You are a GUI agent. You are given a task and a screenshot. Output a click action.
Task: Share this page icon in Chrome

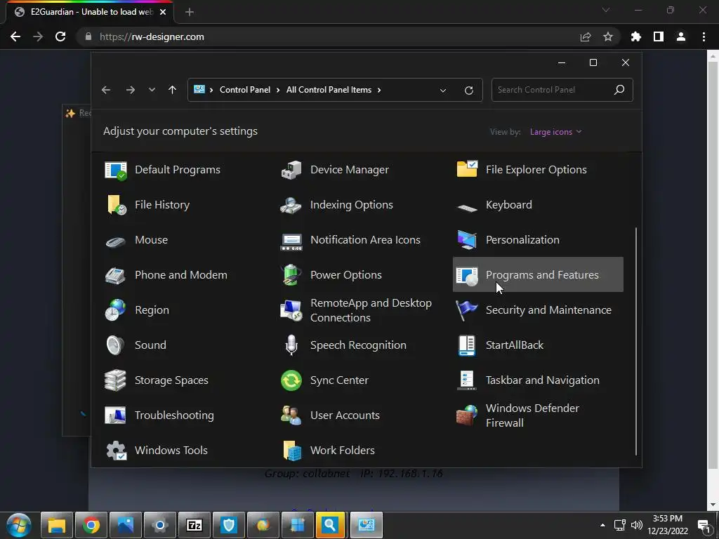[586, 36]
